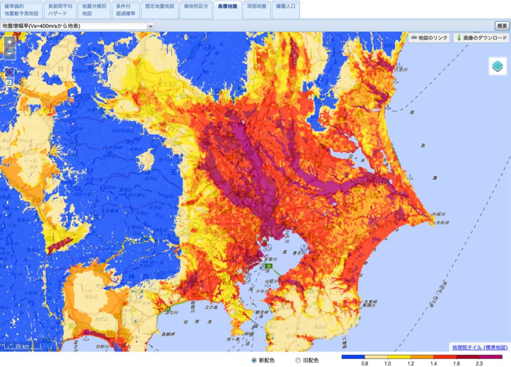Open the map layers stack icon
Viewport: 511px width, 367px height.
point(497,66)
